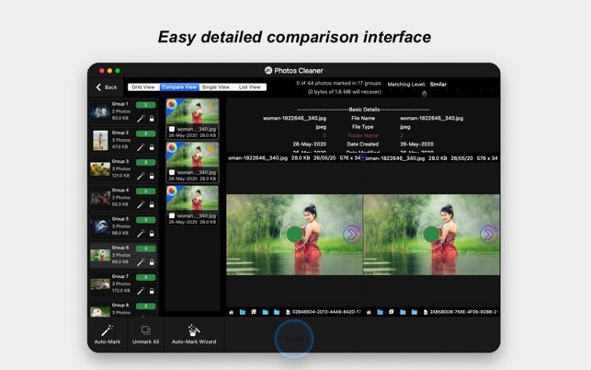This screenshot has width=591, height=370.
Task: Open Group 7 in the groups list
Action: (x=123, y=283)
